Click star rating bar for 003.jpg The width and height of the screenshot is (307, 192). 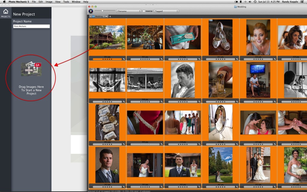coord(145,59)
